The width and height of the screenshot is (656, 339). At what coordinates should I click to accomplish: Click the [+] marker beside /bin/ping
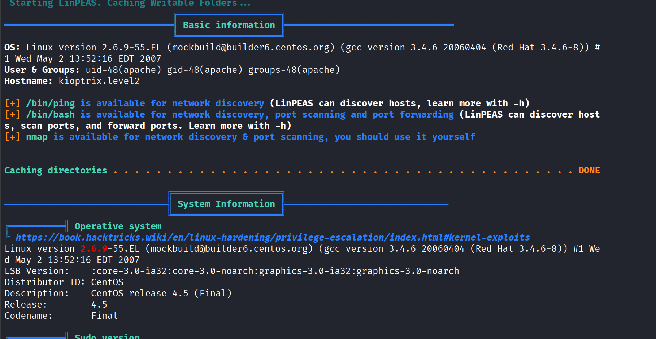(x=12, y=104)
